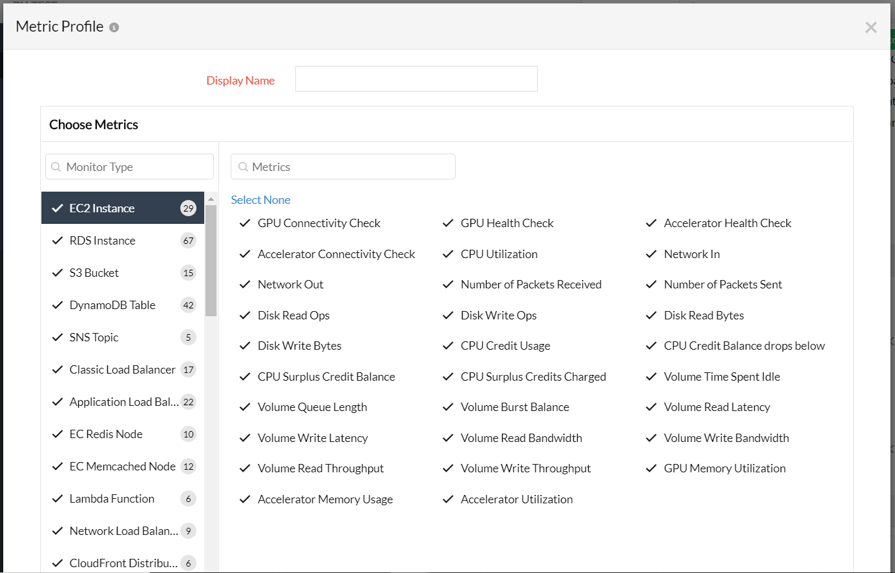This screenshot has height=573, width=895.
Task: Select the Lambda Function monitor type
Action: point(112,498)
